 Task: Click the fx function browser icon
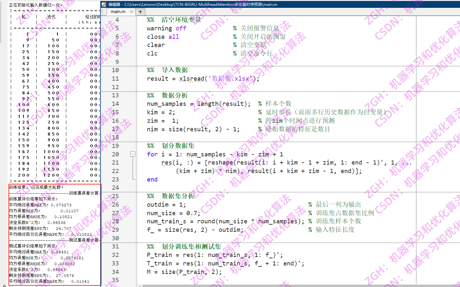[4, 286]
